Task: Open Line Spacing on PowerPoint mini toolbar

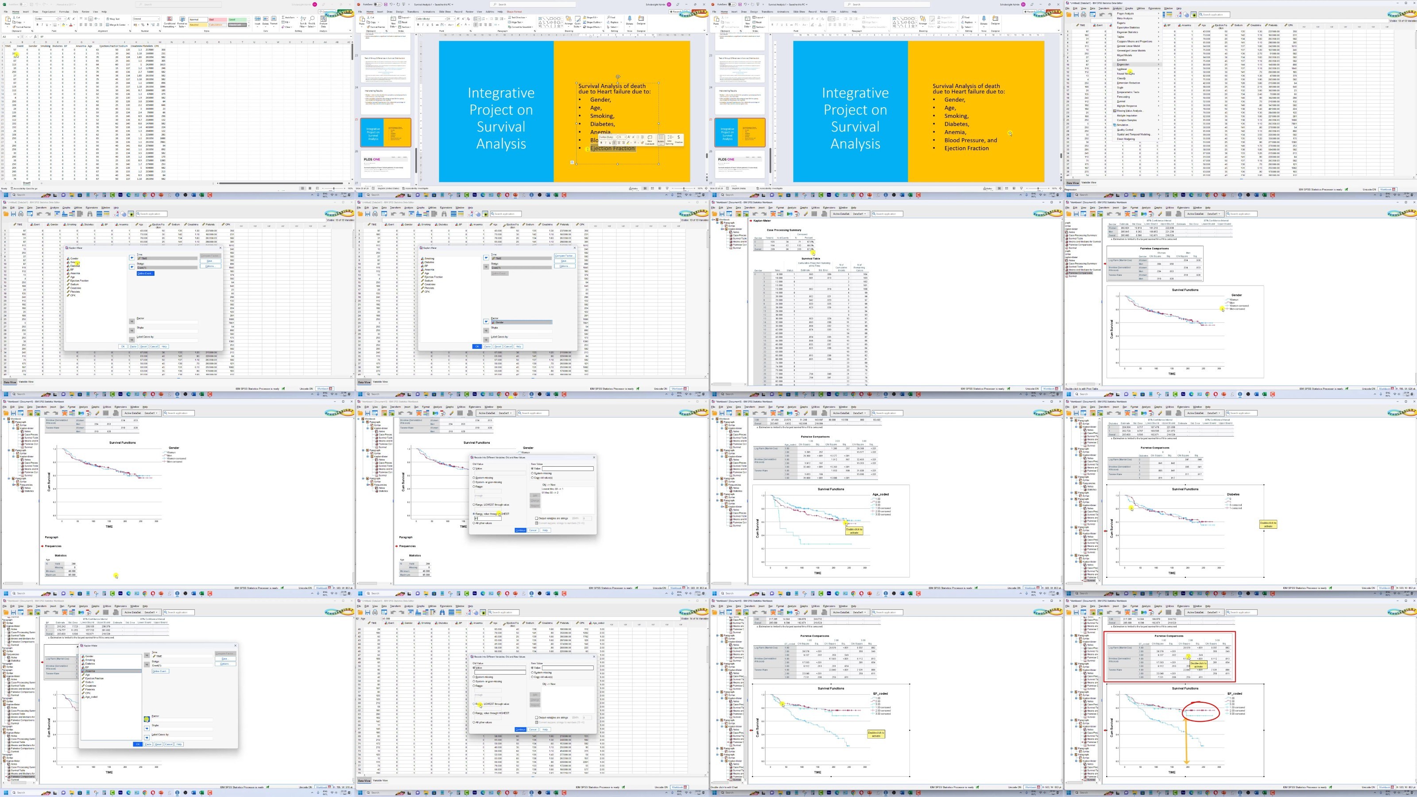Action: click(670, 141)
